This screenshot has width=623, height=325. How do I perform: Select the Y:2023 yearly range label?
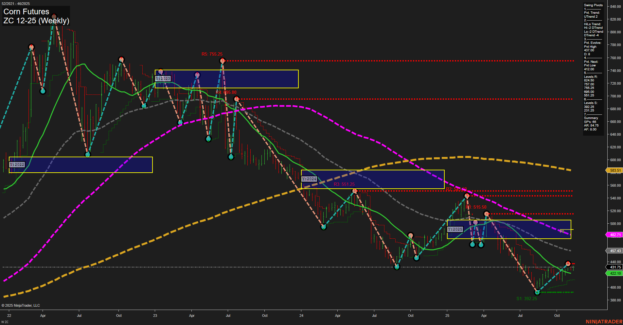pyautogui.click(x=163, y=78)
